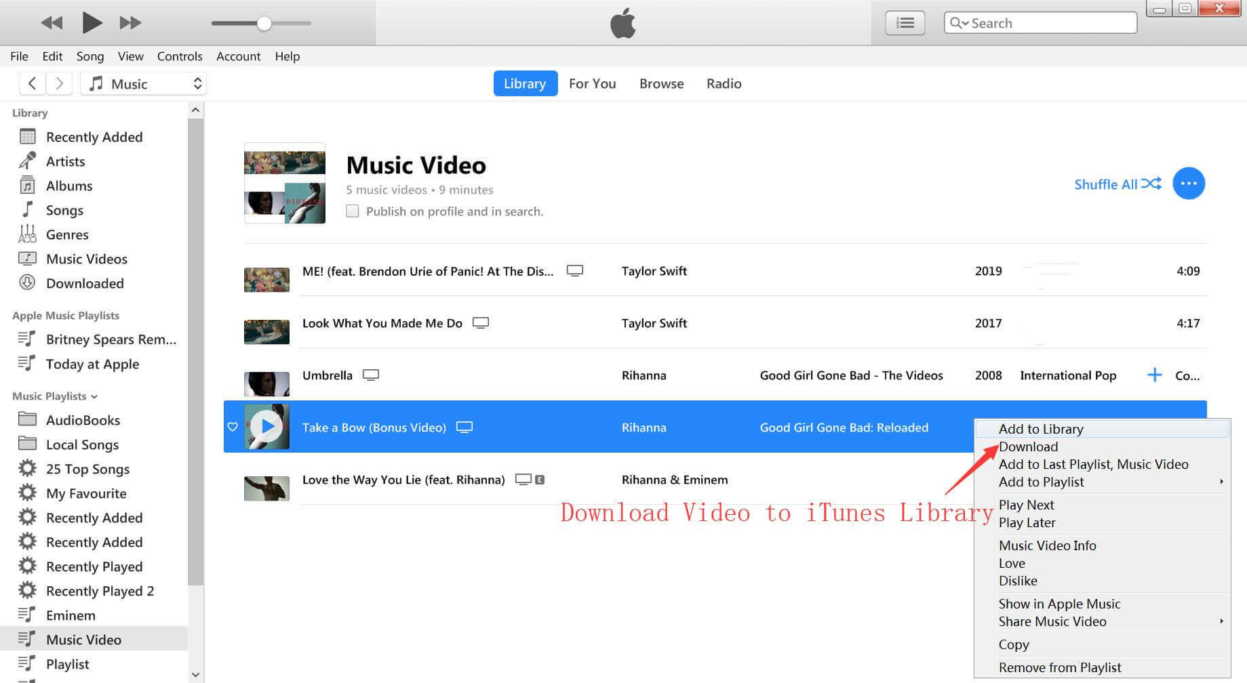Choose Add to Library in context menu
1247x683 pixels.
click(x=1102, y=429)
